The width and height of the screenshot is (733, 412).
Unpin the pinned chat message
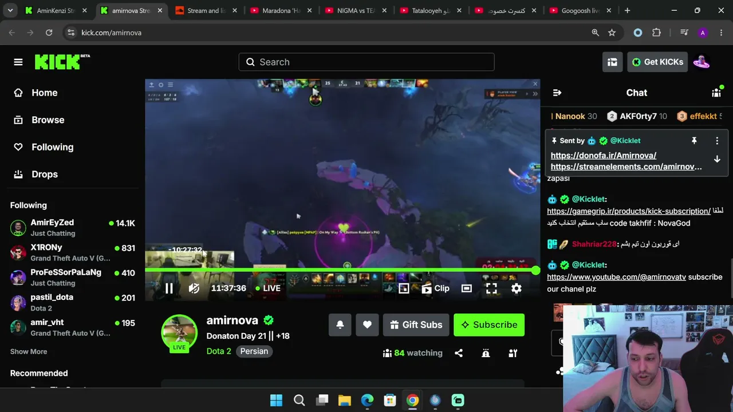(694, 141)
